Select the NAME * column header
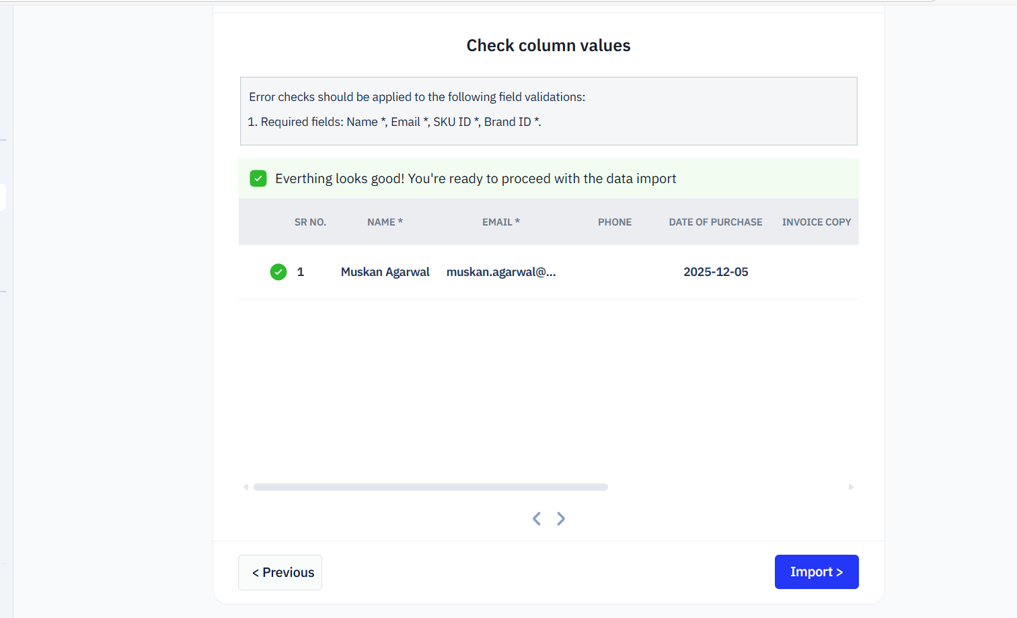The height and width of the screenshot is (618, 1017). coord(385,222)
